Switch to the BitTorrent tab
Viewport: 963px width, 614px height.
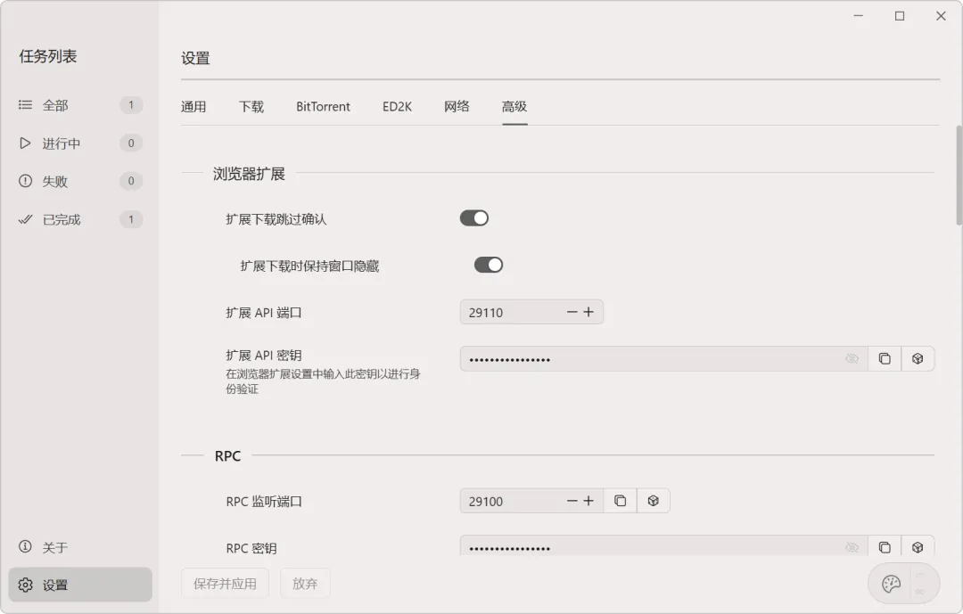(x=323, y=106)
